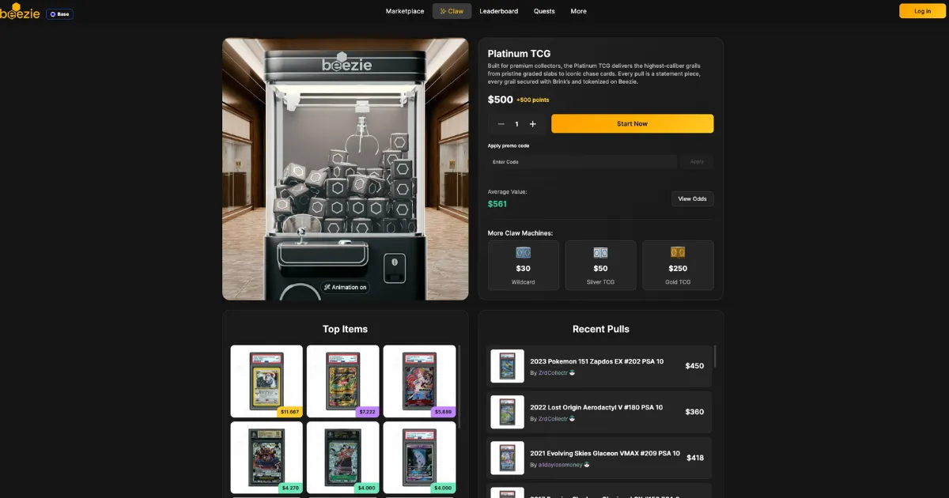Click the Base network badge
This screenshot has width=949, height=498.
(59, 13)
